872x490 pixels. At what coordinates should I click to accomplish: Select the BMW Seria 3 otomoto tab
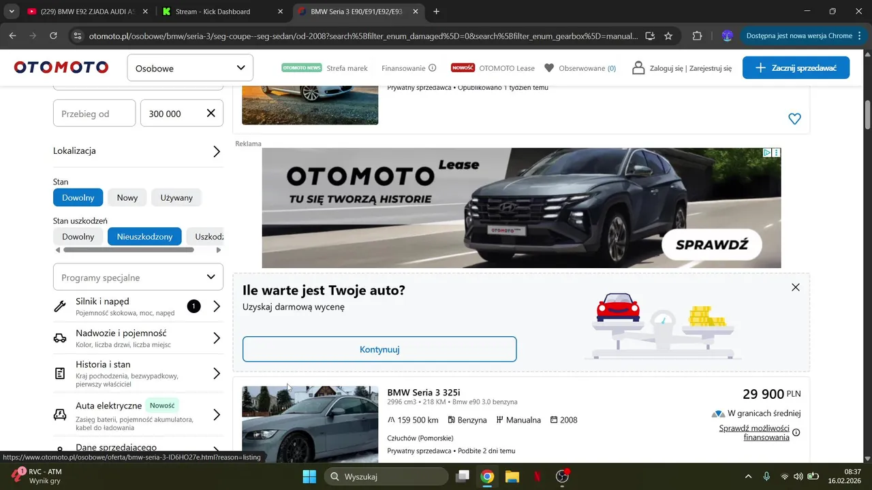coord(360,12)
